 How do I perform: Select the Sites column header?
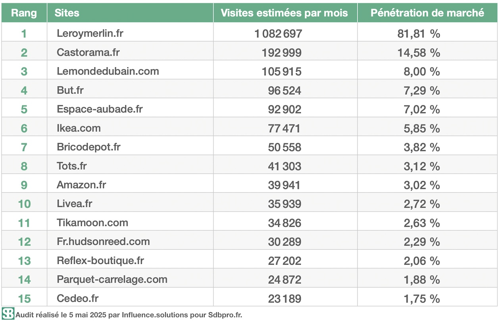(x=67, y=13)
